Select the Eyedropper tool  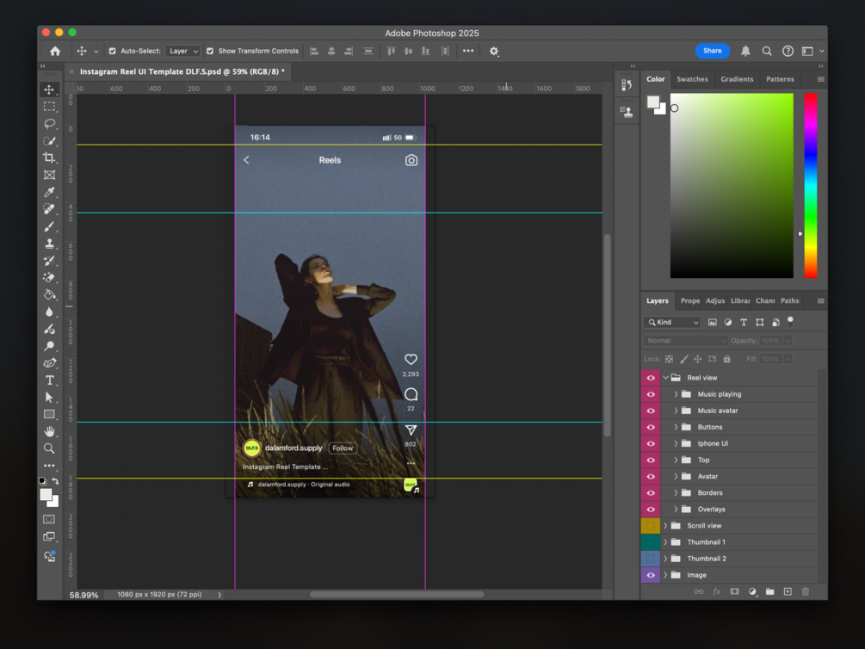(x=49, y=192)
